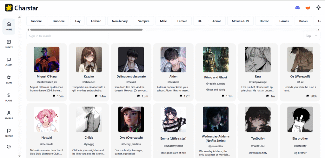Select the Yandere category tag
The height and width of the screenshot is (158, 325).
(36, 21)
